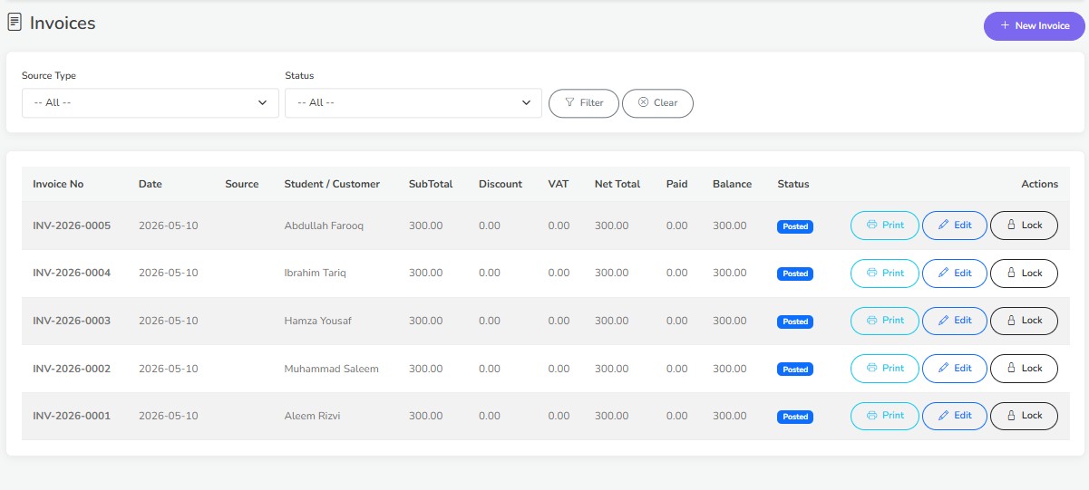Click the Posted badge for Aleem Rizvi
Image resolution: width=1089 pixels, height=490 pixels.
click(x=795, y=417)
